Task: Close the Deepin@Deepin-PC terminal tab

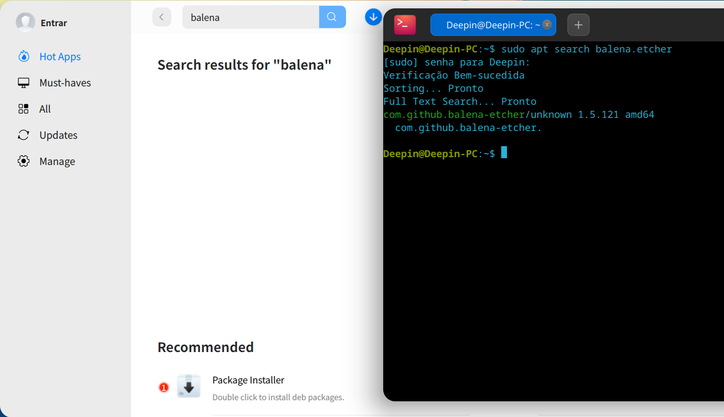Action: pyautogui.click(x=547, y=25)
